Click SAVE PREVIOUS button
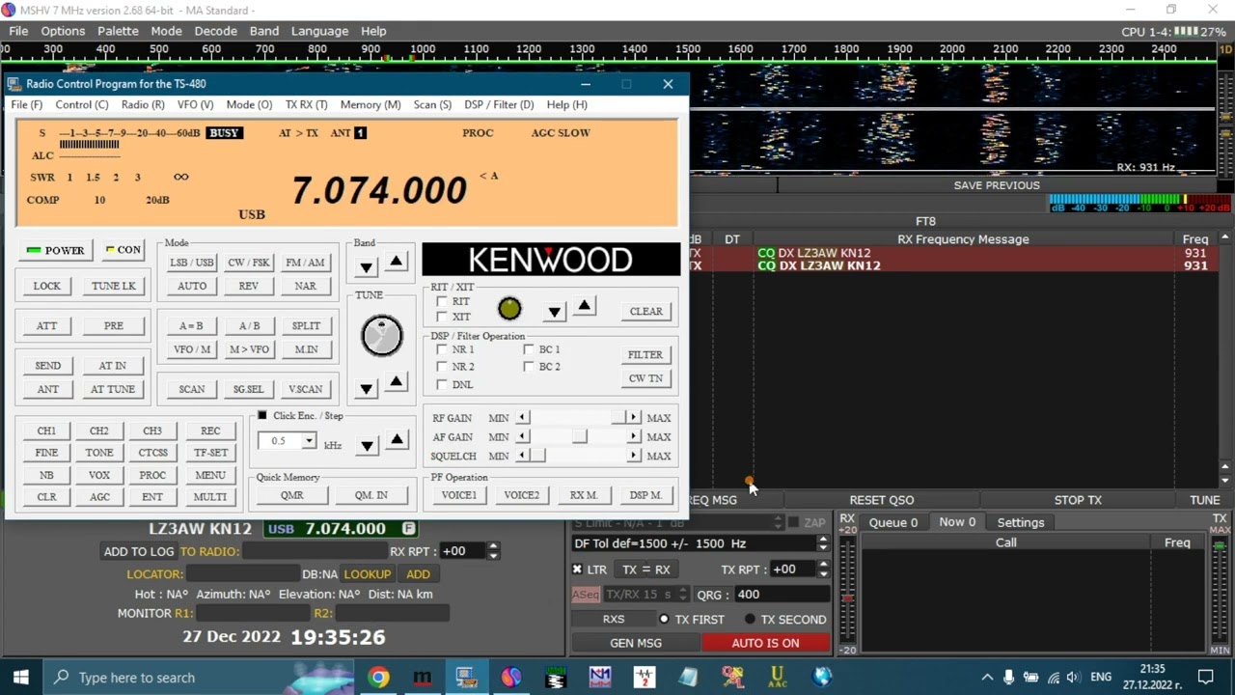The height and width of the screenshot is (695, 1235). coord(997,185)
